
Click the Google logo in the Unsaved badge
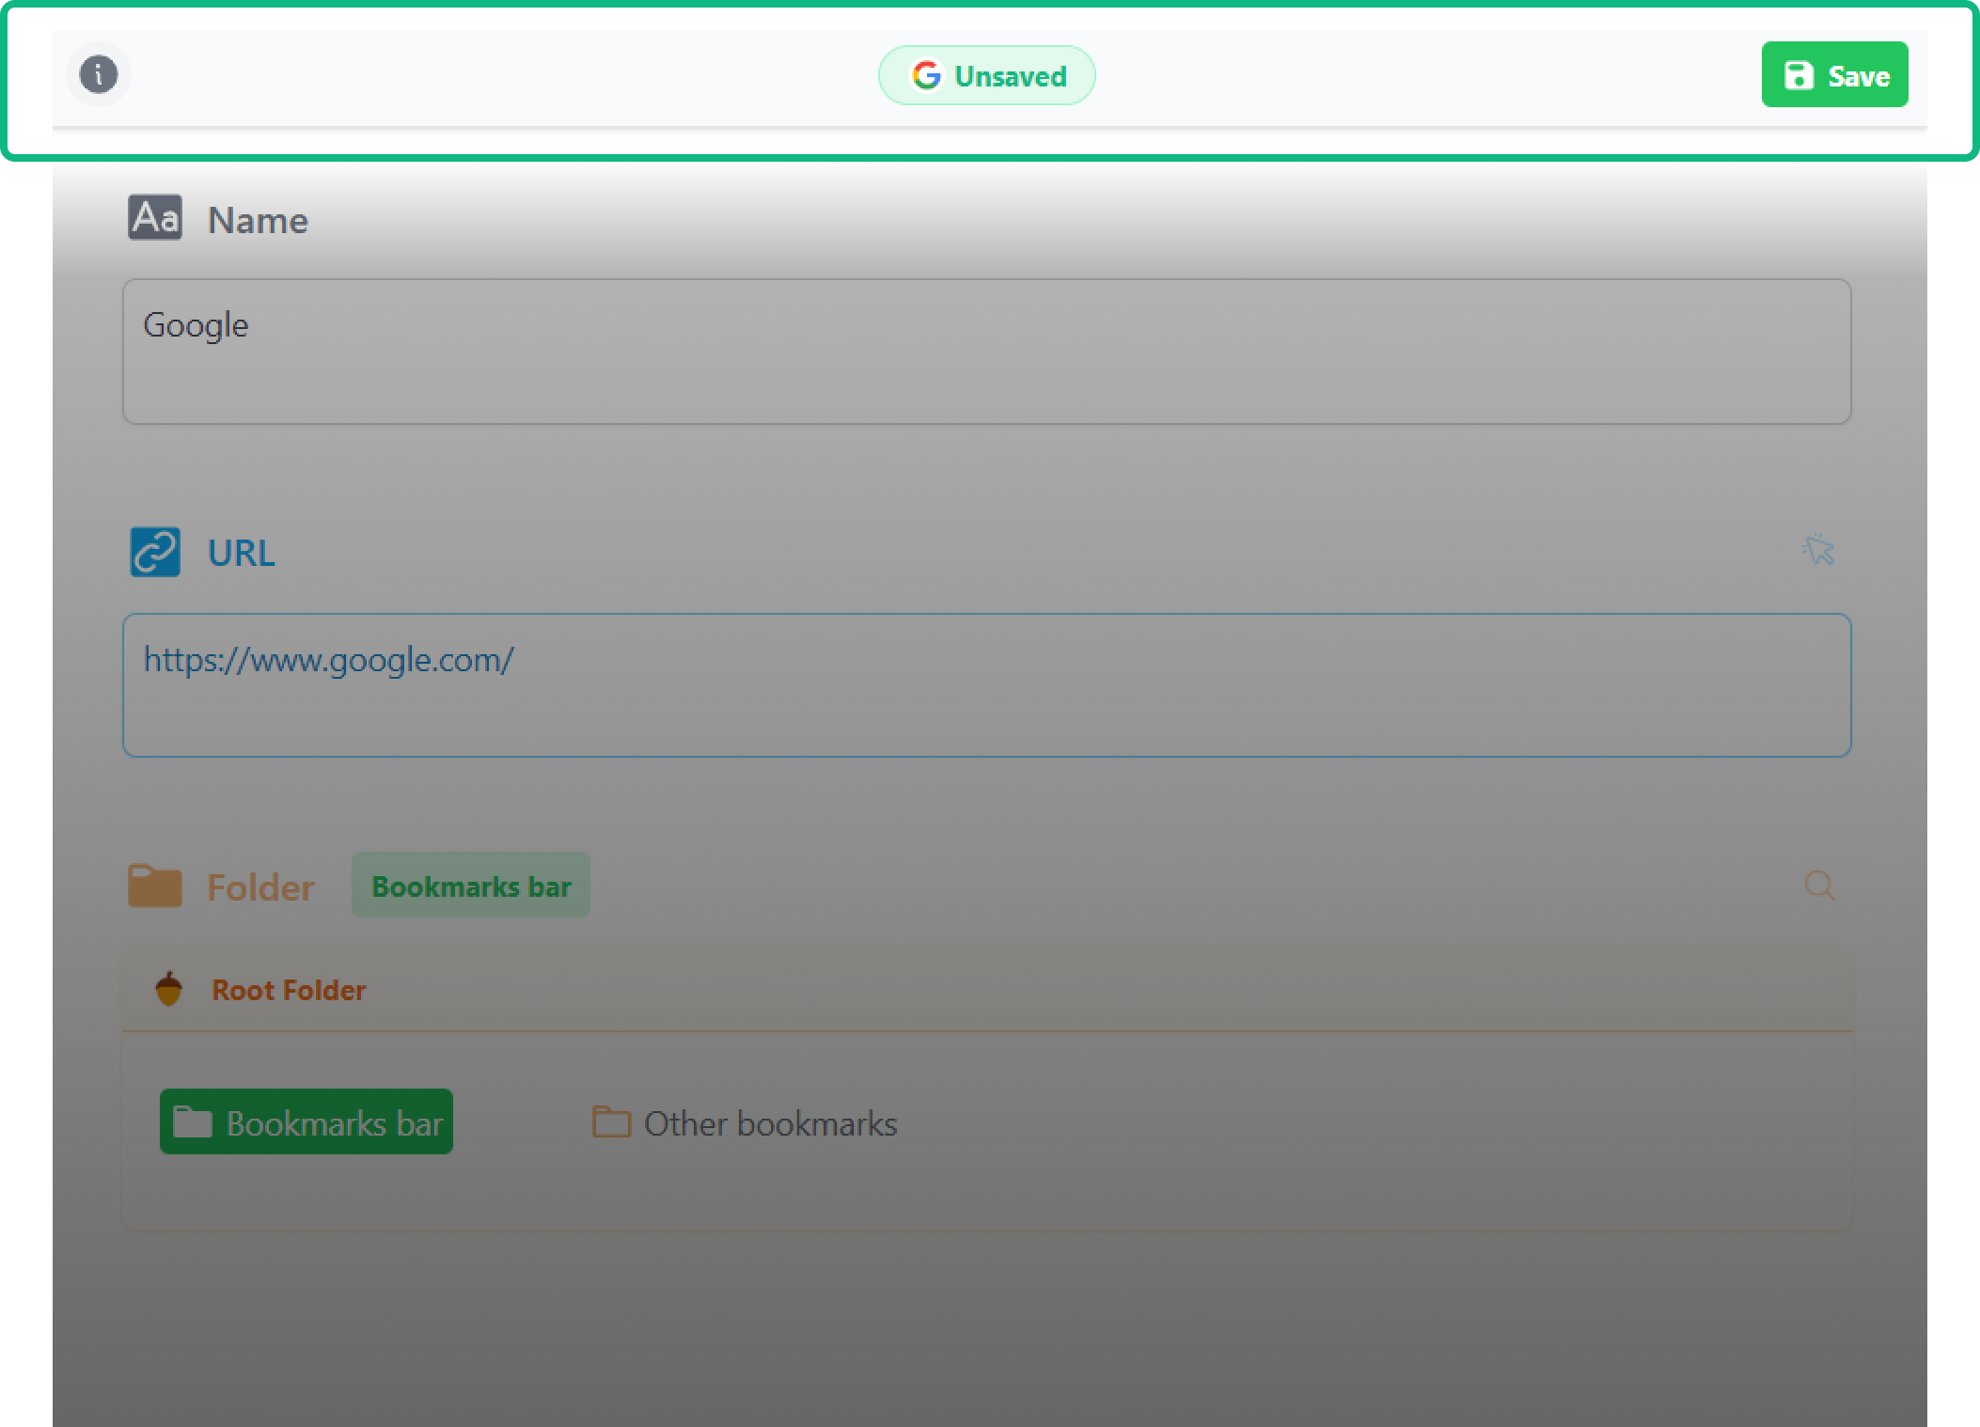coord(926,75)
